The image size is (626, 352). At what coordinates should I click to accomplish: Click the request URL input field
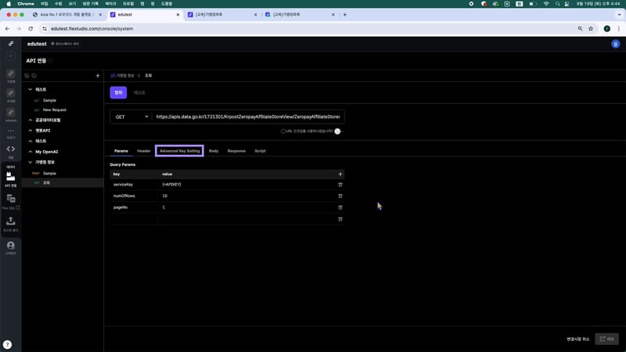pos(248,117)
